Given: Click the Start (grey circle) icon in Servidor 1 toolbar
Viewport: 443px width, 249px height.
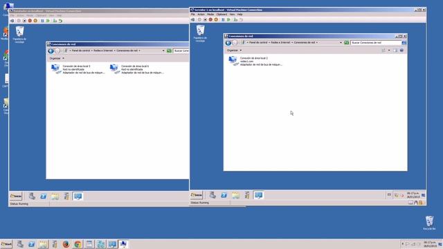Looking at the screenshot, I should (x=199, y=20).
